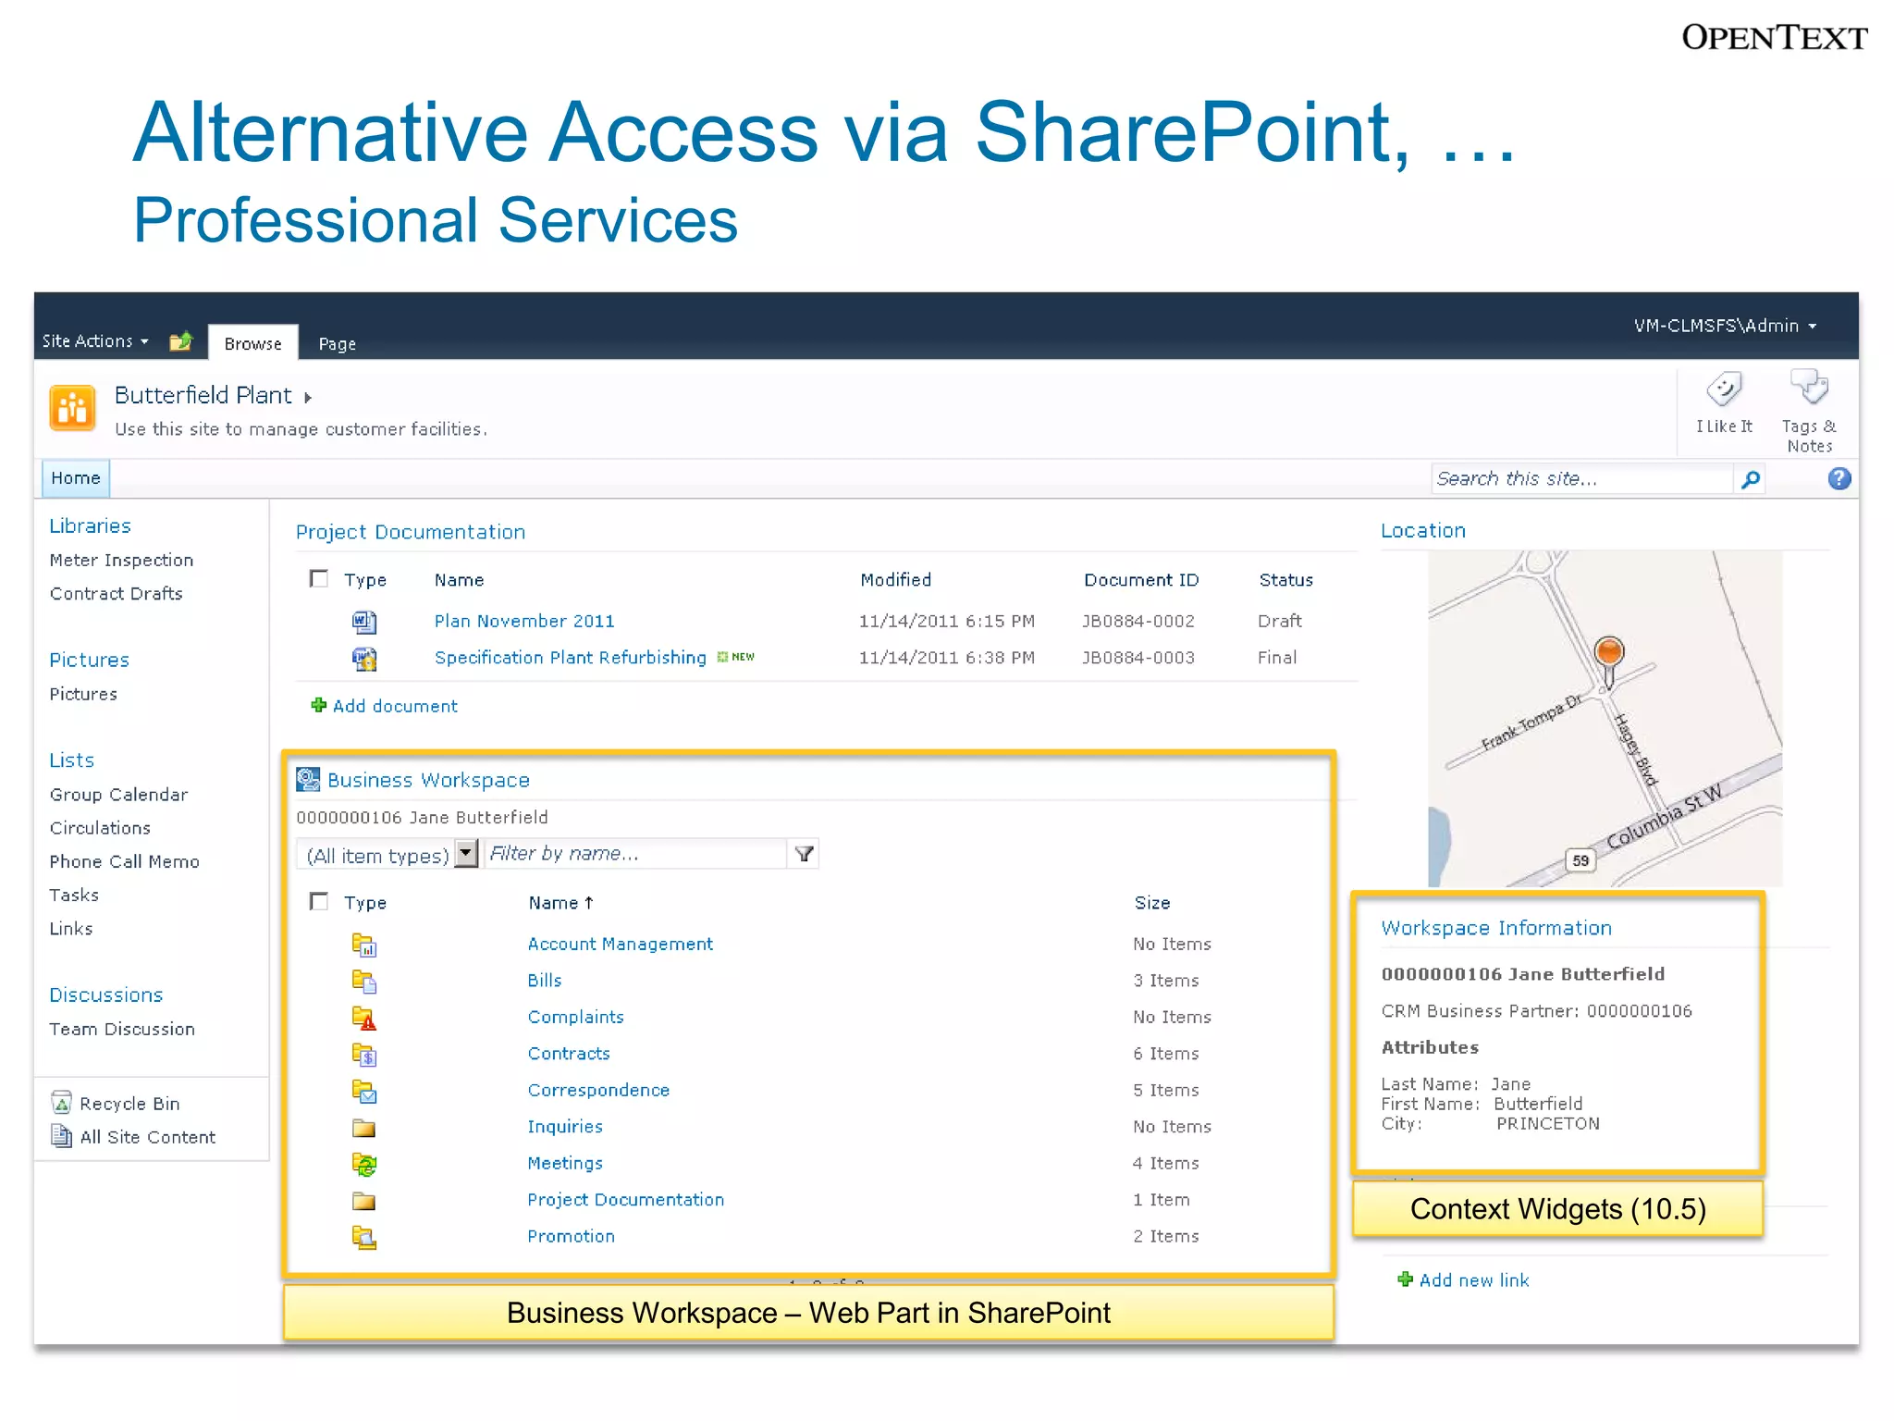Click the Recycle Bin icon

coord(61,1103)
